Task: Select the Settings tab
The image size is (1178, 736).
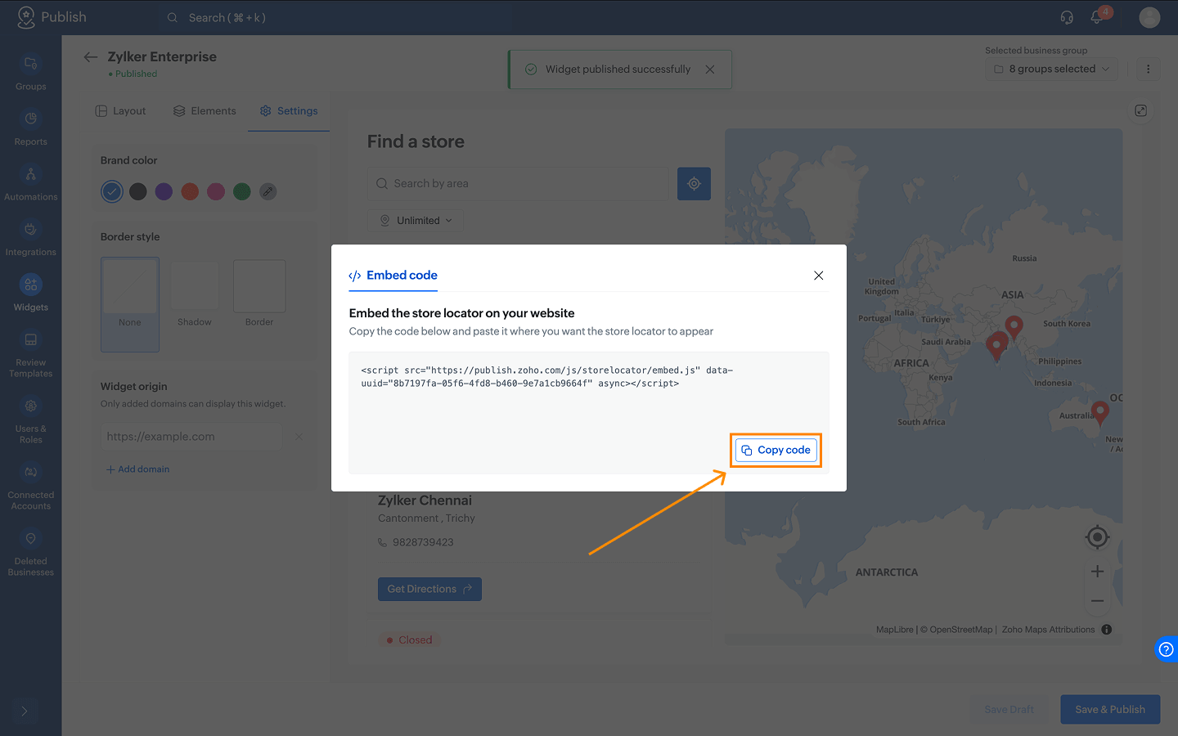Action: (x=289, y=111)
